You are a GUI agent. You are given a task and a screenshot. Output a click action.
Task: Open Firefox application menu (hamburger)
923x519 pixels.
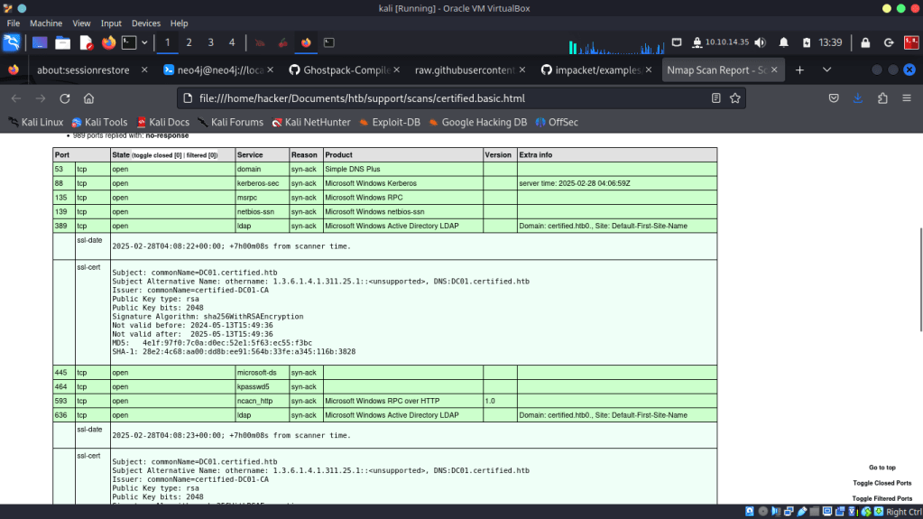point(907,98)
